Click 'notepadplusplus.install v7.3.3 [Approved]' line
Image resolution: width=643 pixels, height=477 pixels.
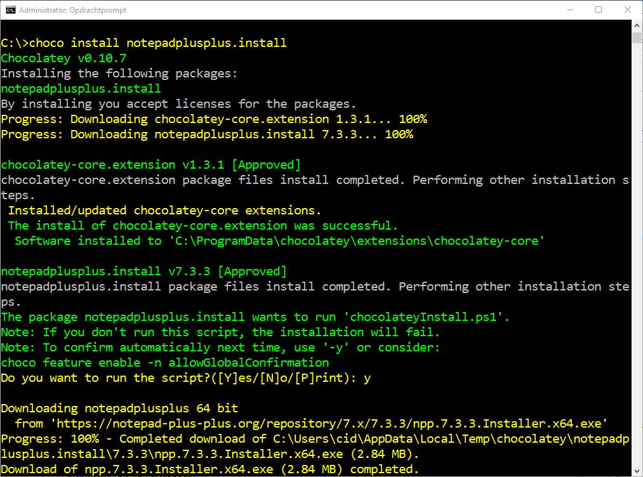pyautogui.click(x=144, y=271)
